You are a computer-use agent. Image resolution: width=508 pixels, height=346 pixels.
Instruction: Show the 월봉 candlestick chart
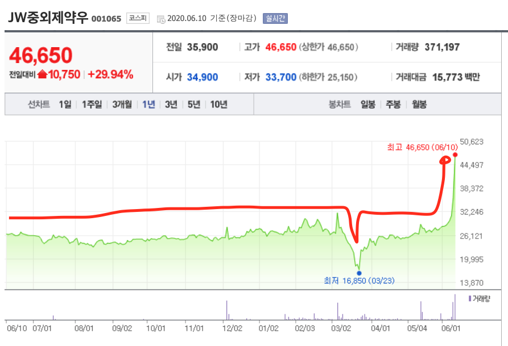coord(419,104)
